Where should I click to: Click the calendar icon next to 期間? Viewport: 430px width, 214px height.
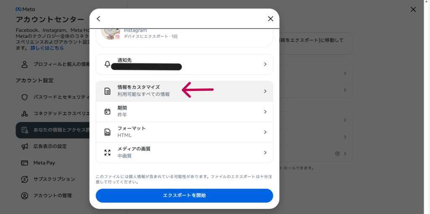[107, 111]
